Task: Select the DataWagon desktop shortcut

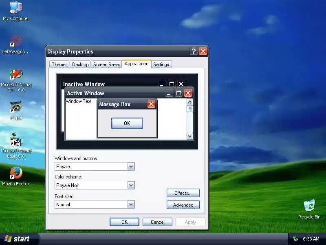Action: pyautogui.click(x=16, y=45)
